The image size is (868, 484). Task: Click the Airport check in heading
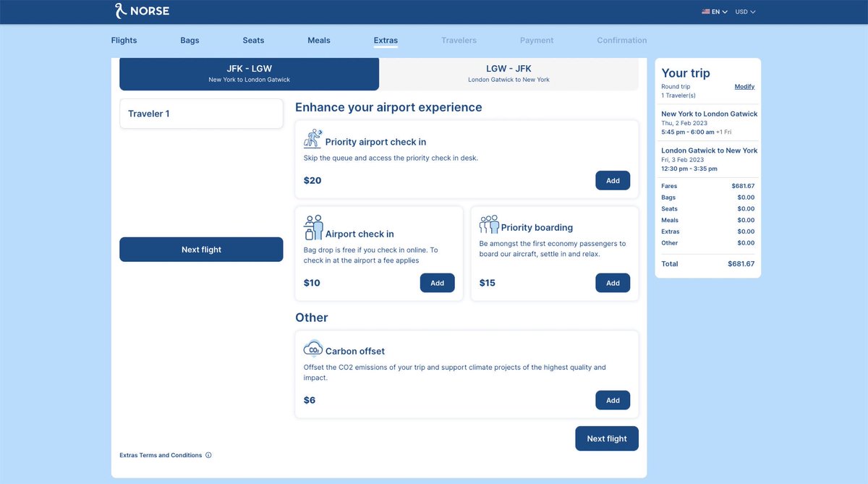pyautogui.click(x=359, y=234)
